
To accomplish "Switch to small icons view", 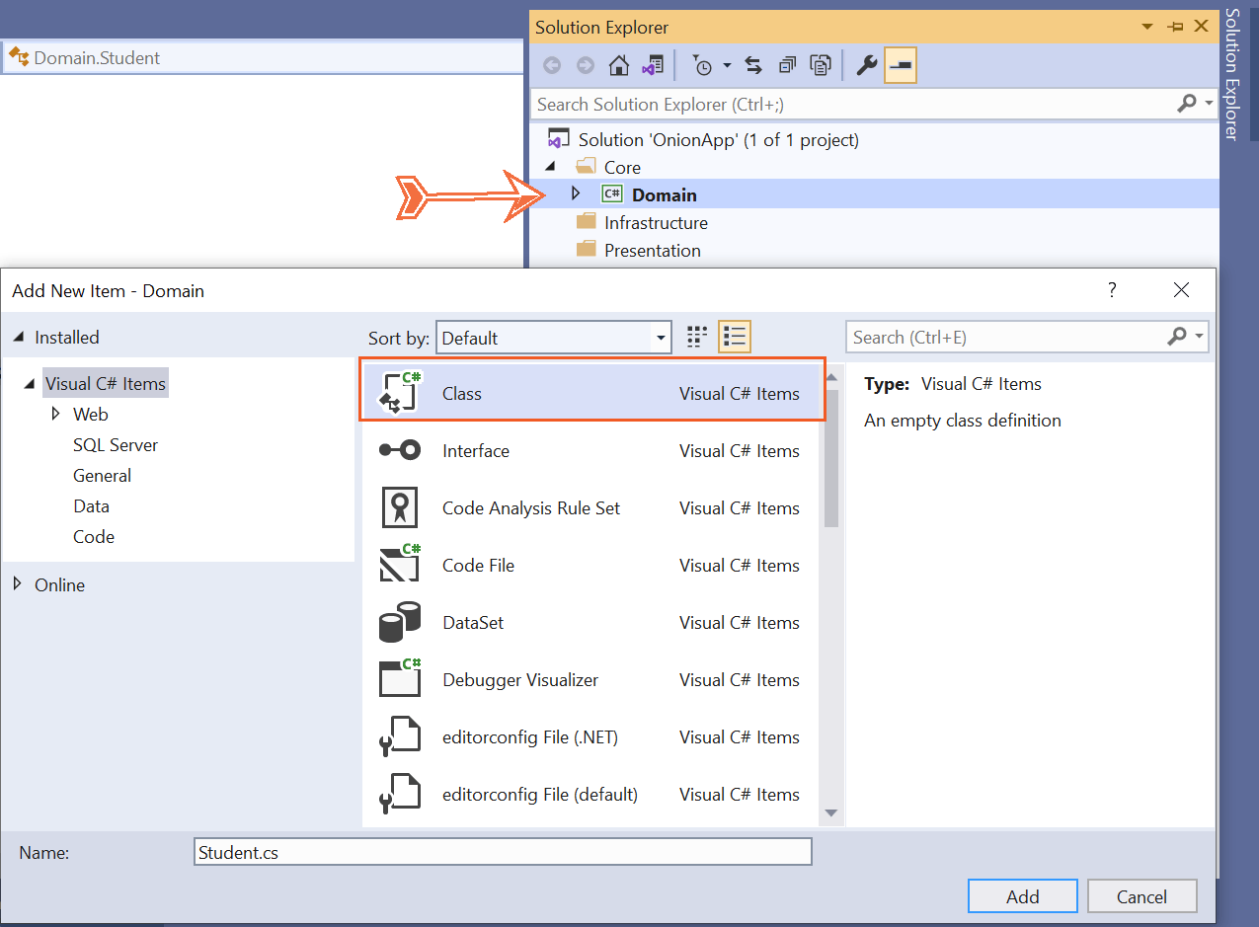I will tap(697, 338).
